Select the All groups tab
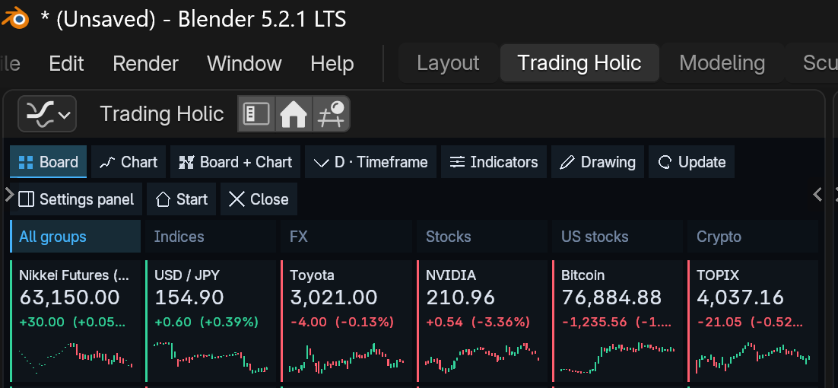This screenshot has height=388, width=838. click(75, 236)
